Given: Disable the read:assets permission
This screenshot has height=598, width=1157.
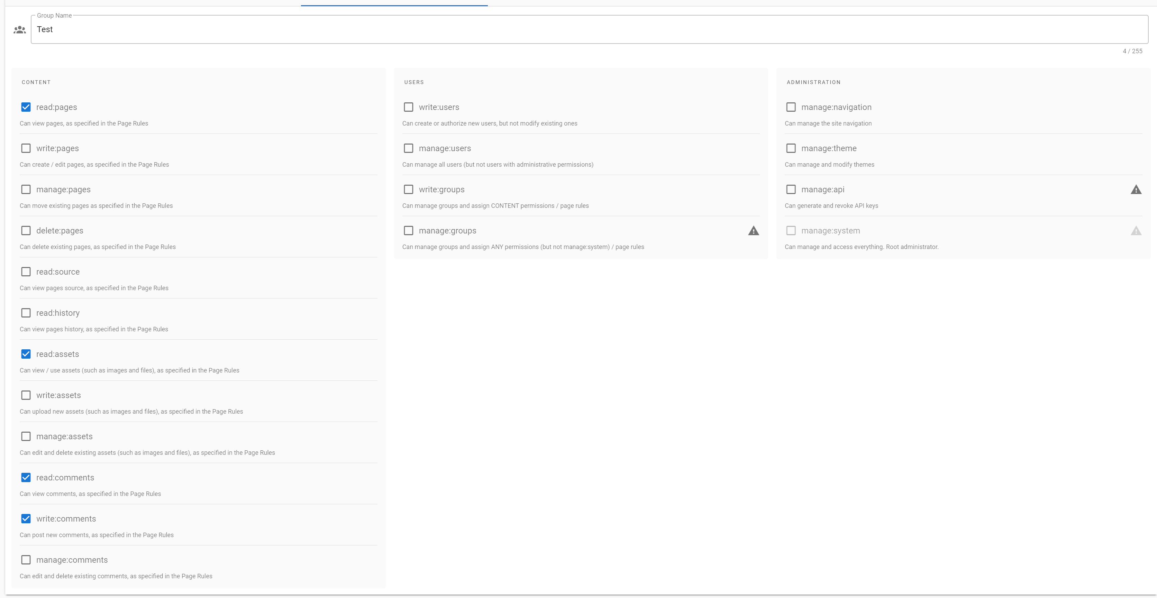Looking at the screenshot, I should click(26, 354).
